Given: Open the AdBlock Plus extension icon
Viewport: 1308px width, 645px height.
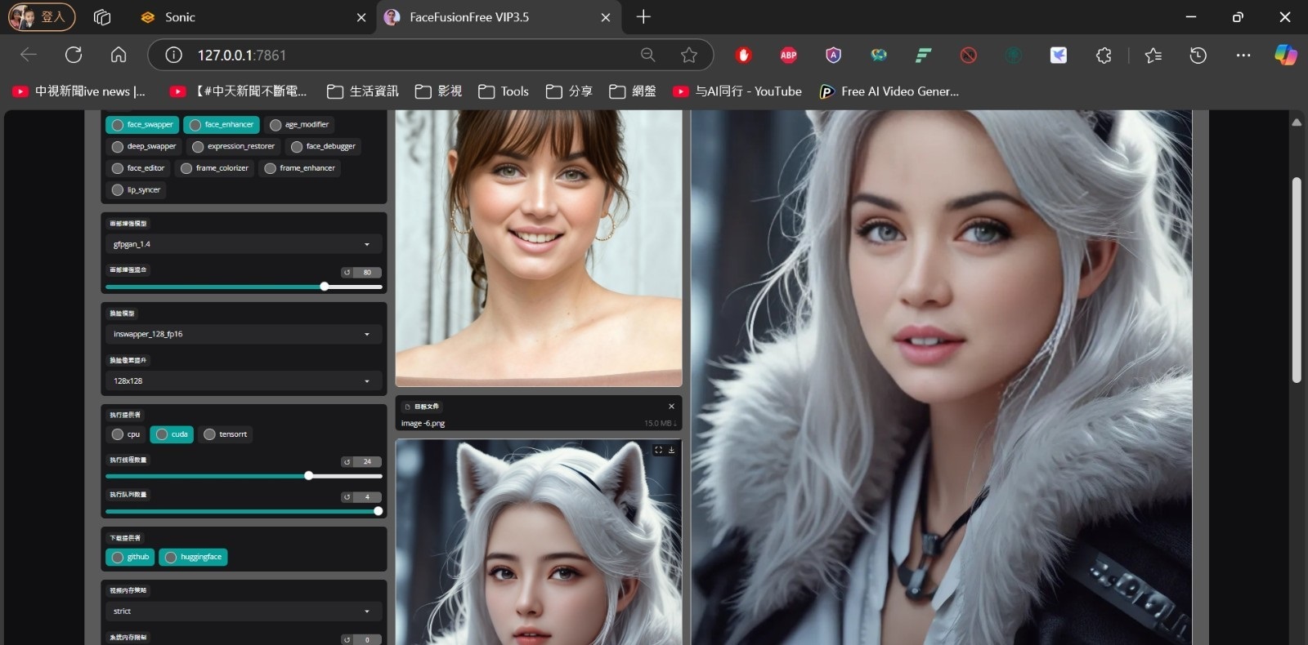Looking at the screenshot, I should click(x=788, y=55).
